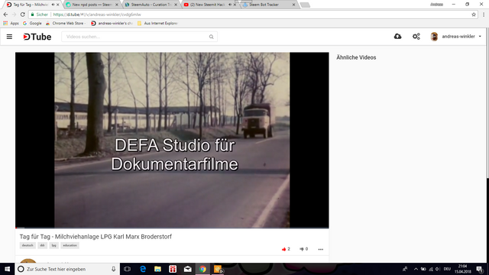Open the Google bookmark
The height and width of the screenshot is (275, 489).
tap(32, 23)
